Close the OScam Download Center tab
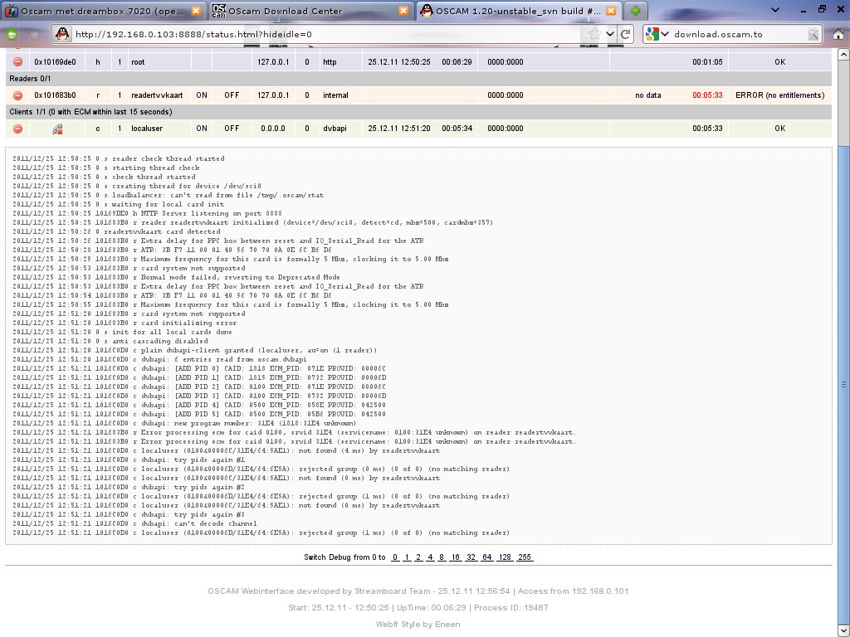 coord(403,11)
